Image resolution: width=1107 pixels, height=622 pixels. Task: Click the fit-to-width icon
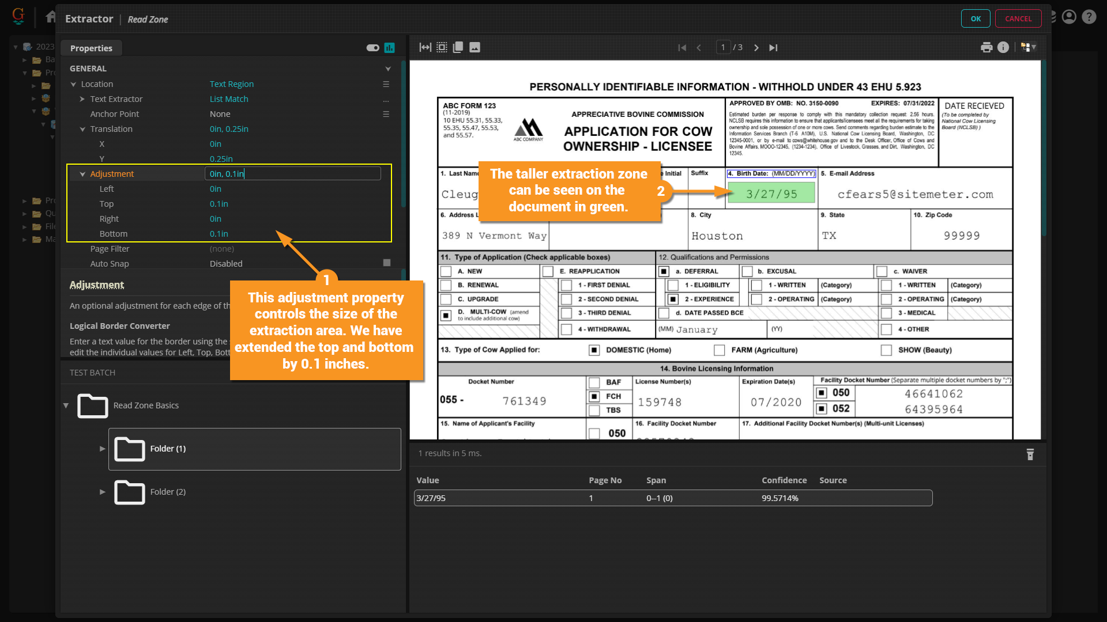pos(425,47)
